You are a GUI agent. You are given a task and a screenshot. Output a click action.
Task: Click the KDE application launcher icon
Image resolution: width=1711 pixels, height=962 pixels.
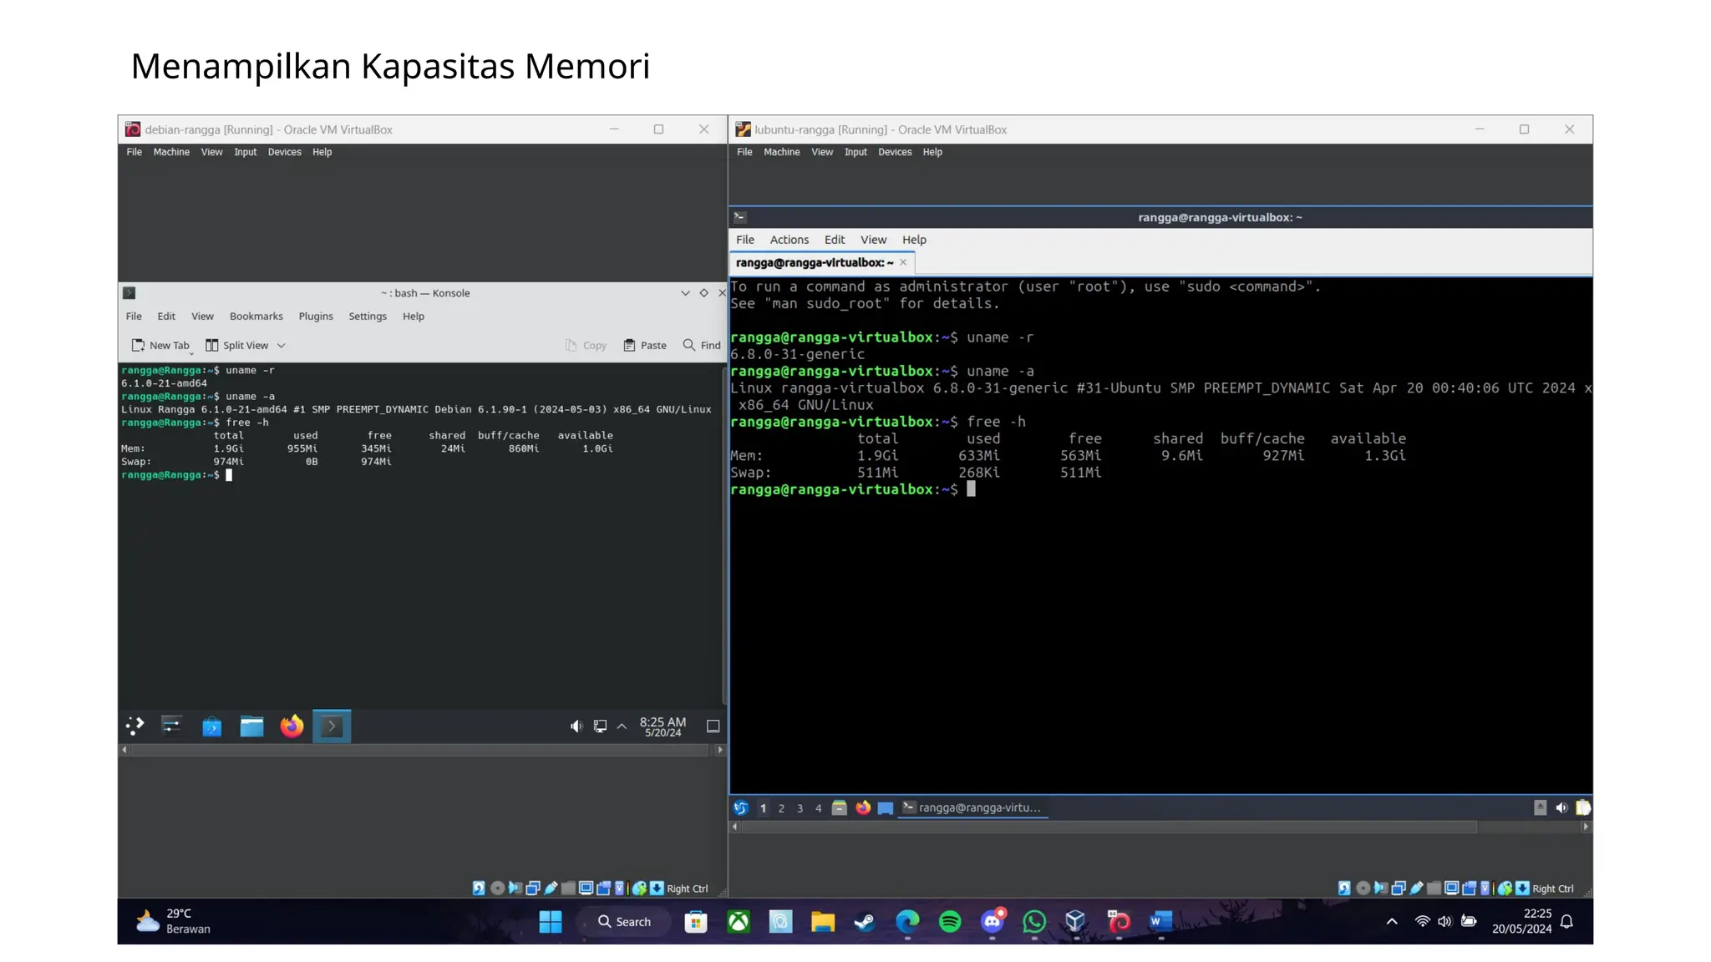135,726
